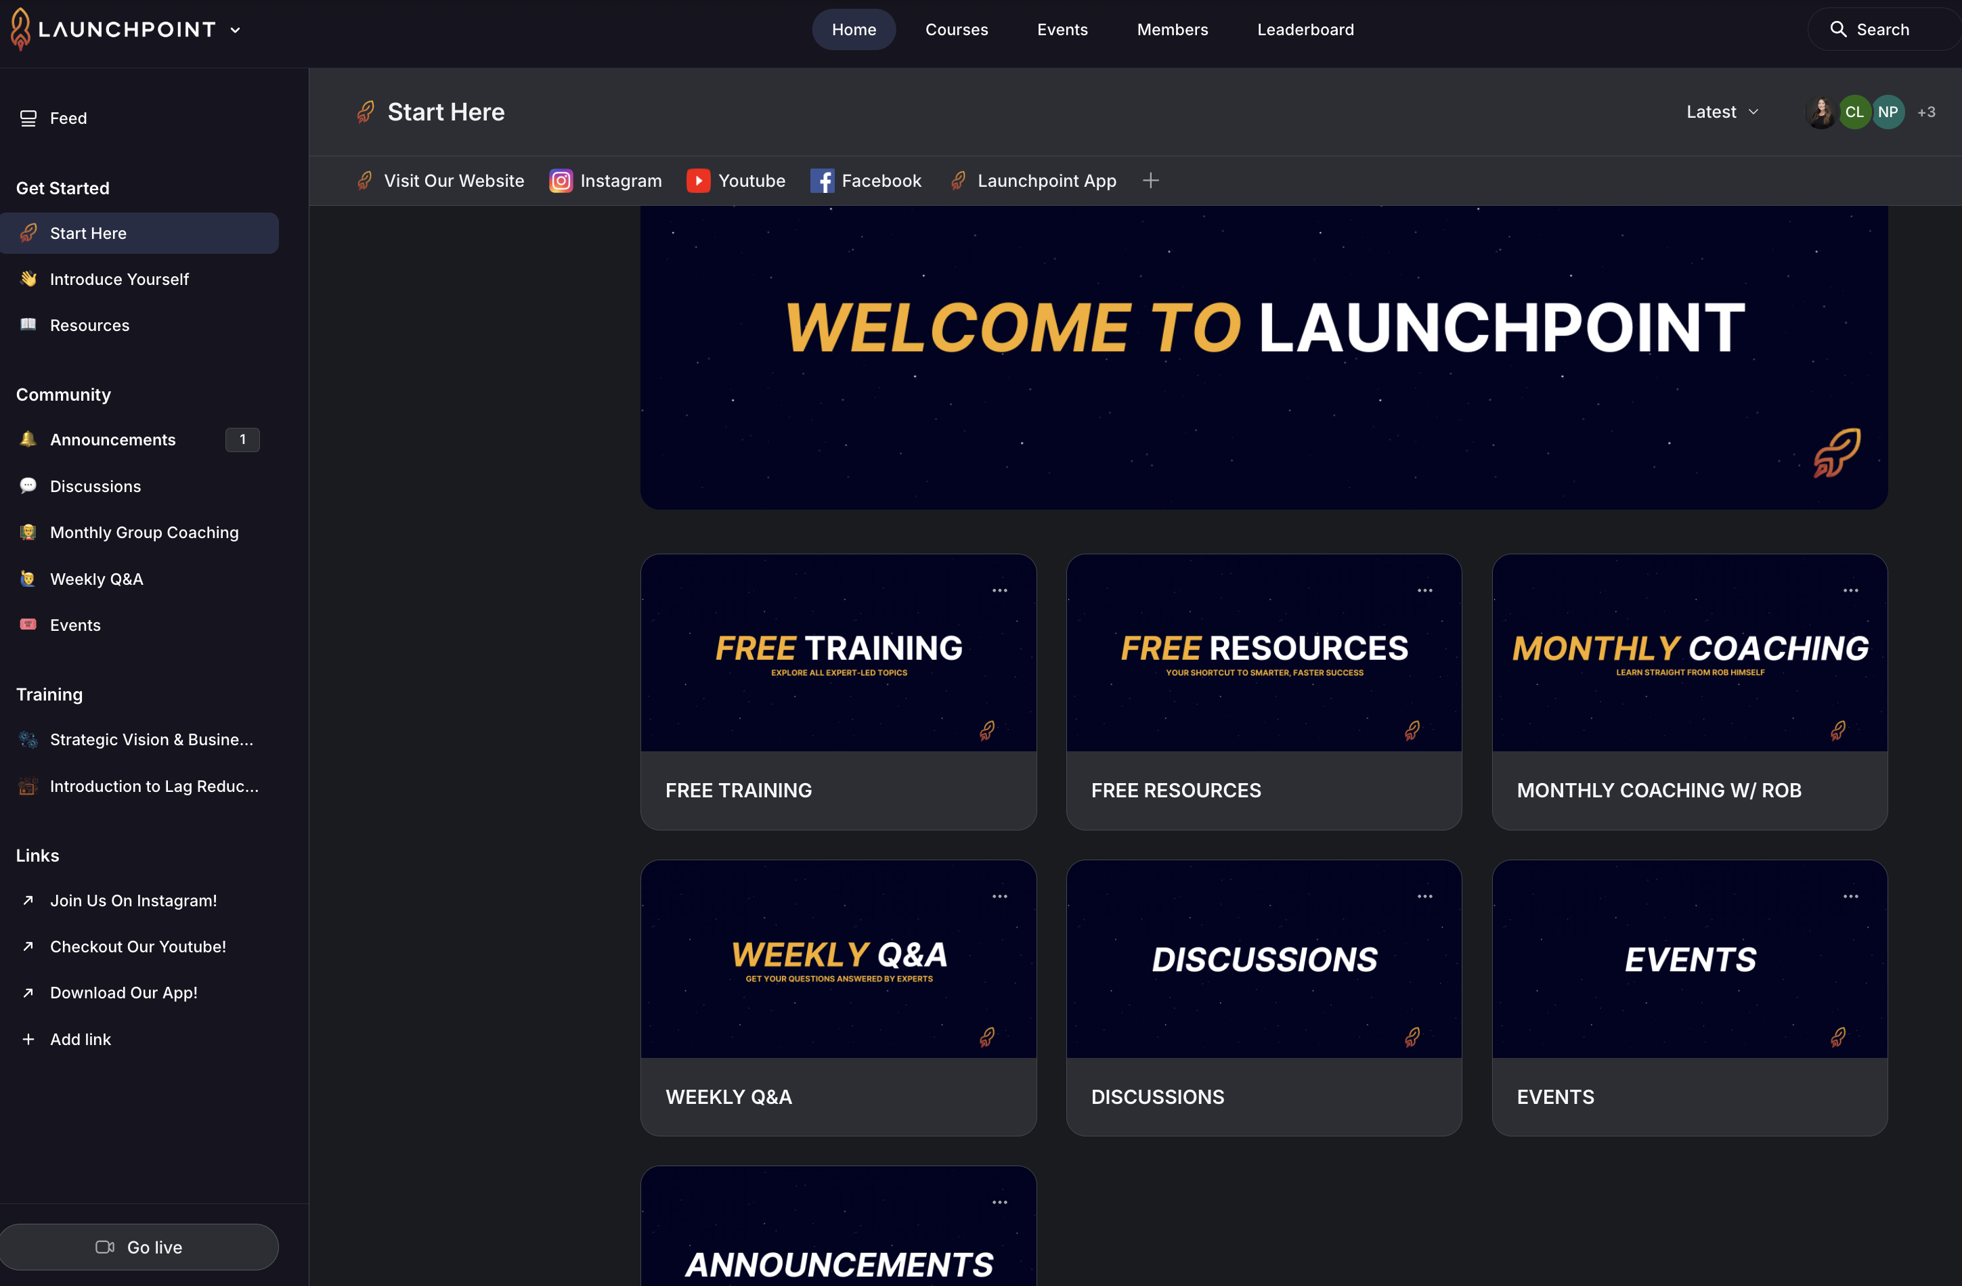
Task: Open options menu on Free Training card
Action: (1000, 590)
